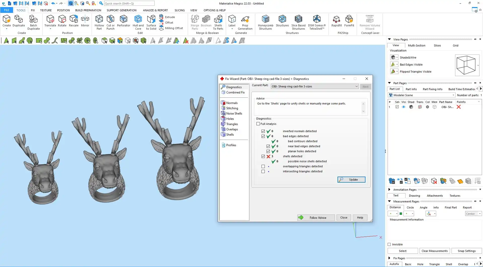The height and width of the screenshot is (267, 483).
Task: Open the Current Part dropdown
Action: click(x=315, y=86)
